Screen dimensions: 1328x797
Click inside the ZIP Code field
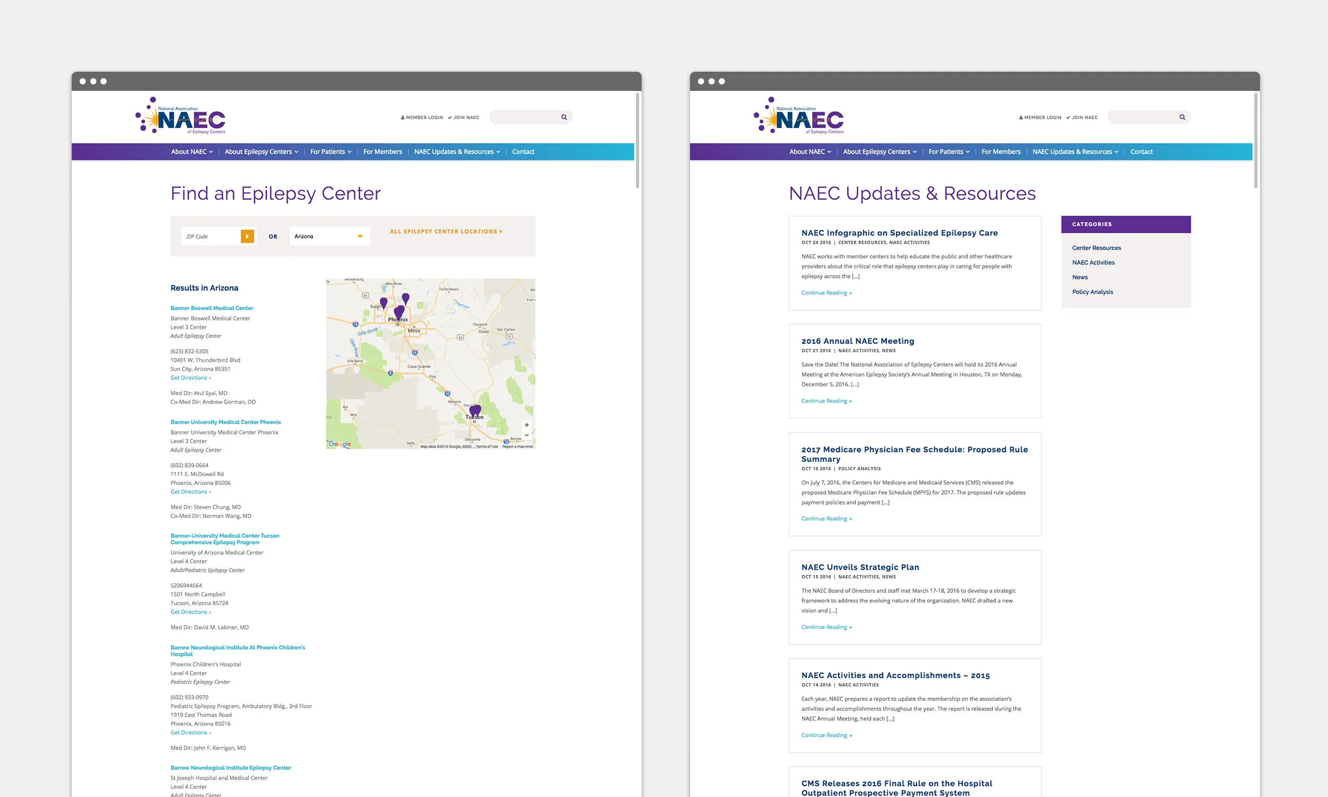click(211, 236)
